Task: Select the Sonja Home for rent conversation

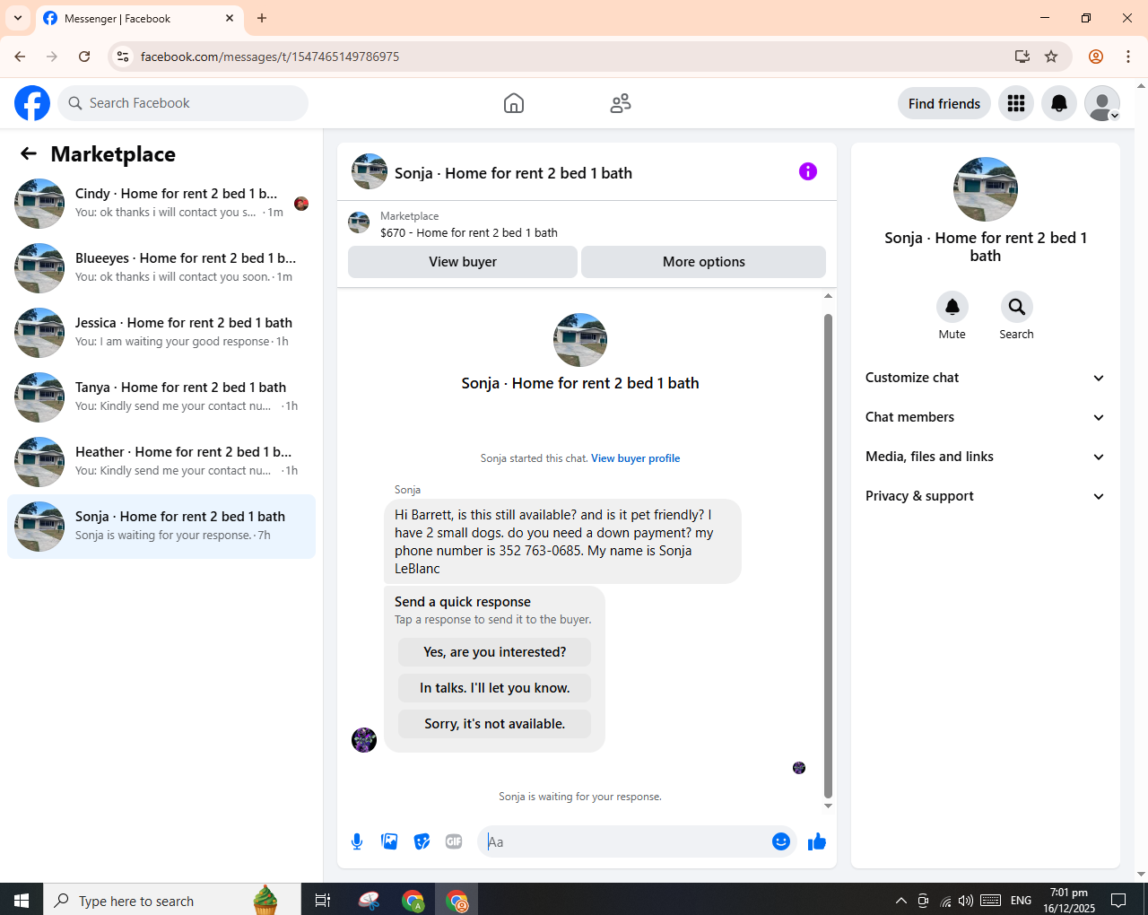Action: pyautogui.click(x=161, y=526)
